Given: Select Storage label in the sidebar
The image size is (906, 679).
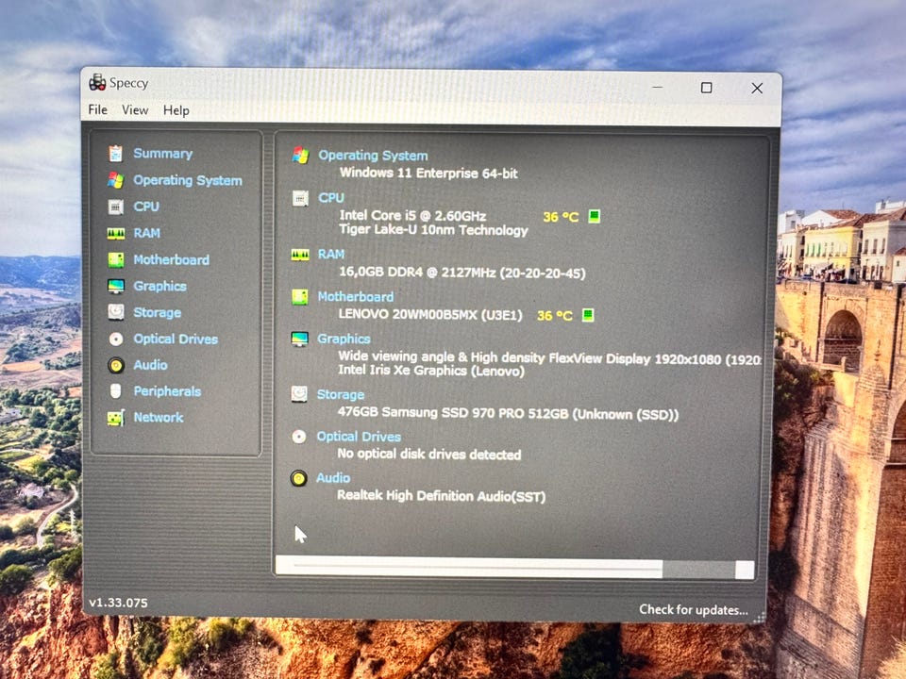Looking at the screenshot, I should coord(158,313).
